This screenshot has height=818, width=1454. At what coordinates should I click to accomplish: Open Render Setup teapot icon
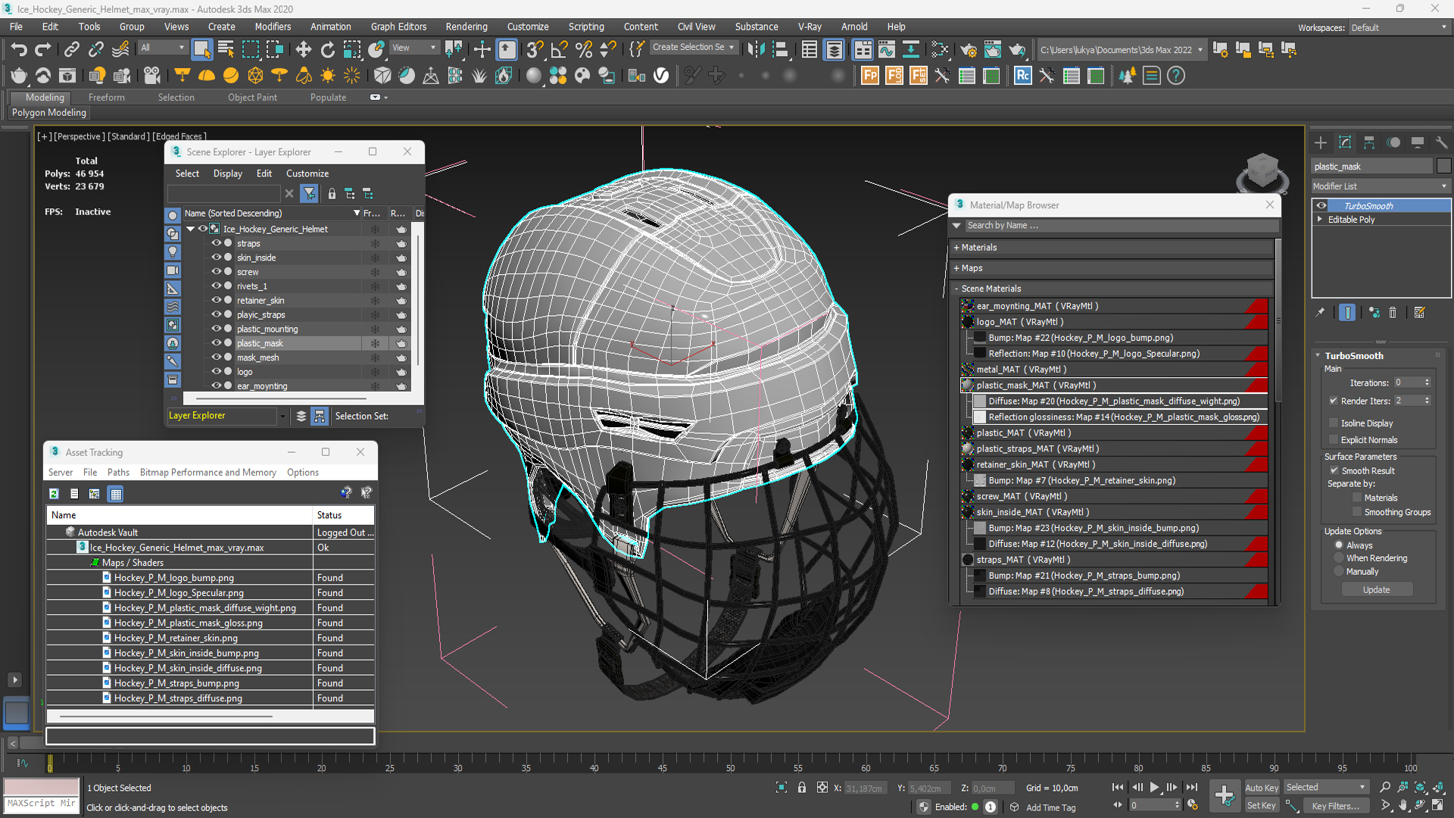[x=968, y=50]
